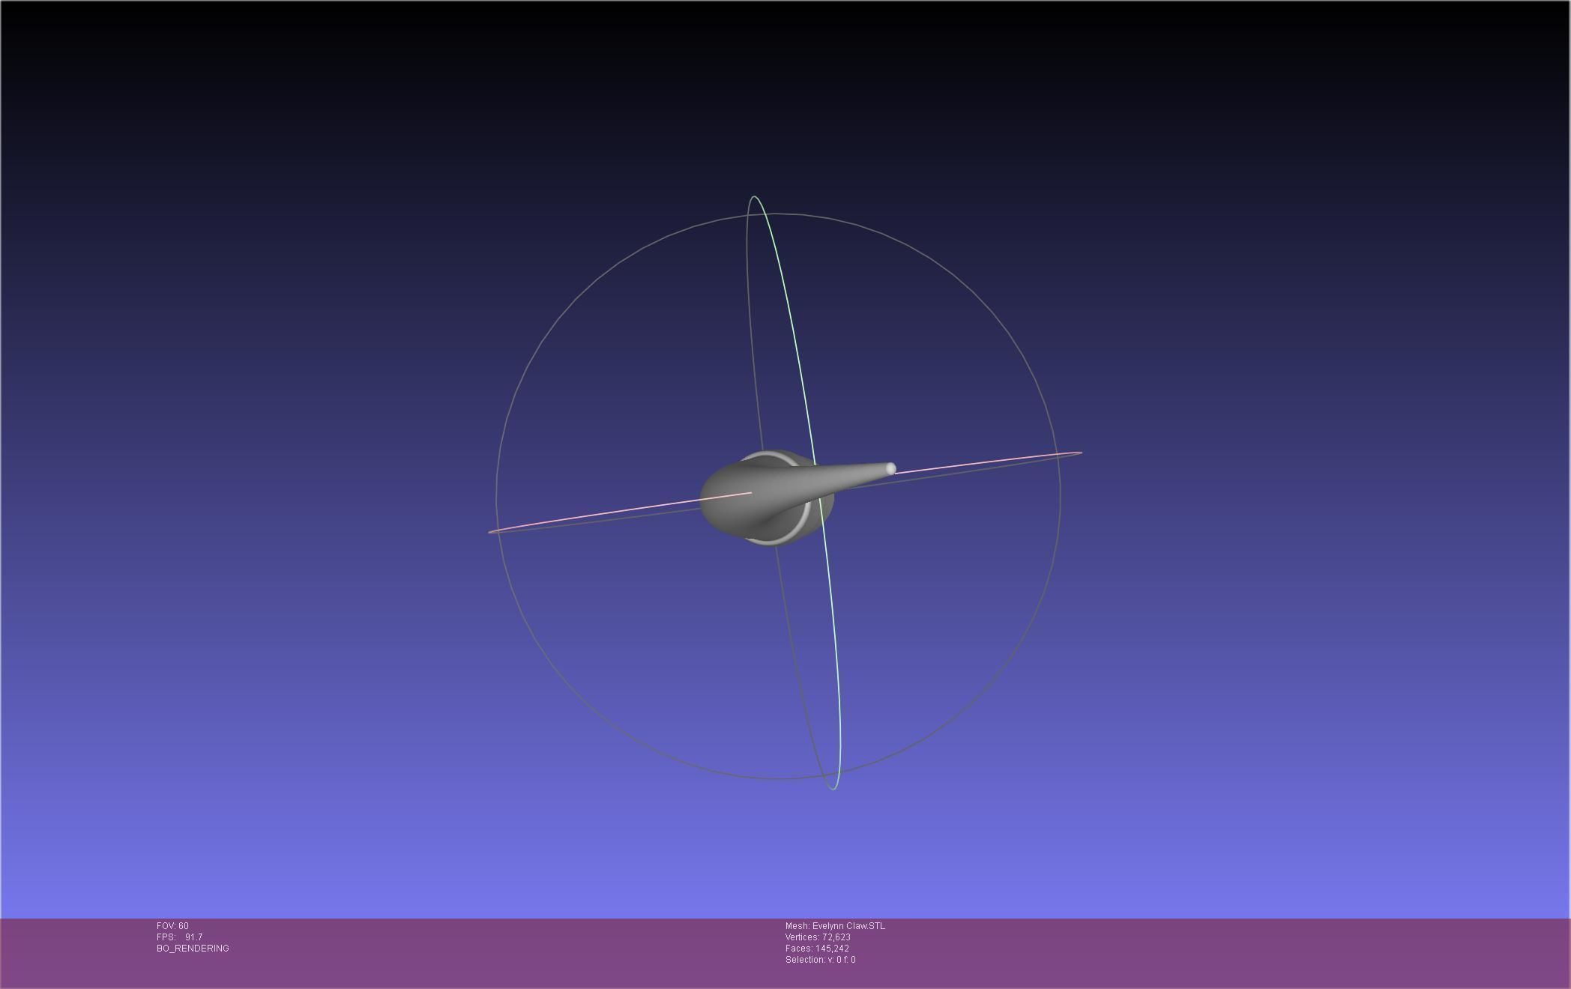Click the Vertices: 72,623 info line
The height and width of the screenshot is (989, 1571).
[x=818, y=937]
